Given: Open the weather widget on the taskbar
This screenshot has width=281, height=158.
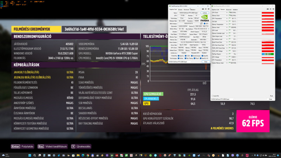Looking at the screenshot, I should point(6,155).
